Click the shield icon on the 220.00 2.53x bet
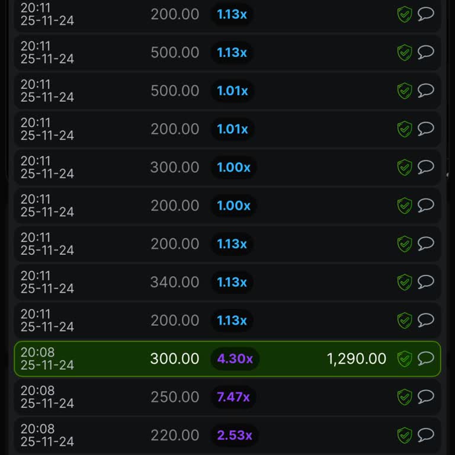Screen dimensions: 455x455 point(405,435)
